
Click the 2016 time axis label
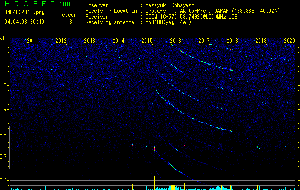coord(176,41)
